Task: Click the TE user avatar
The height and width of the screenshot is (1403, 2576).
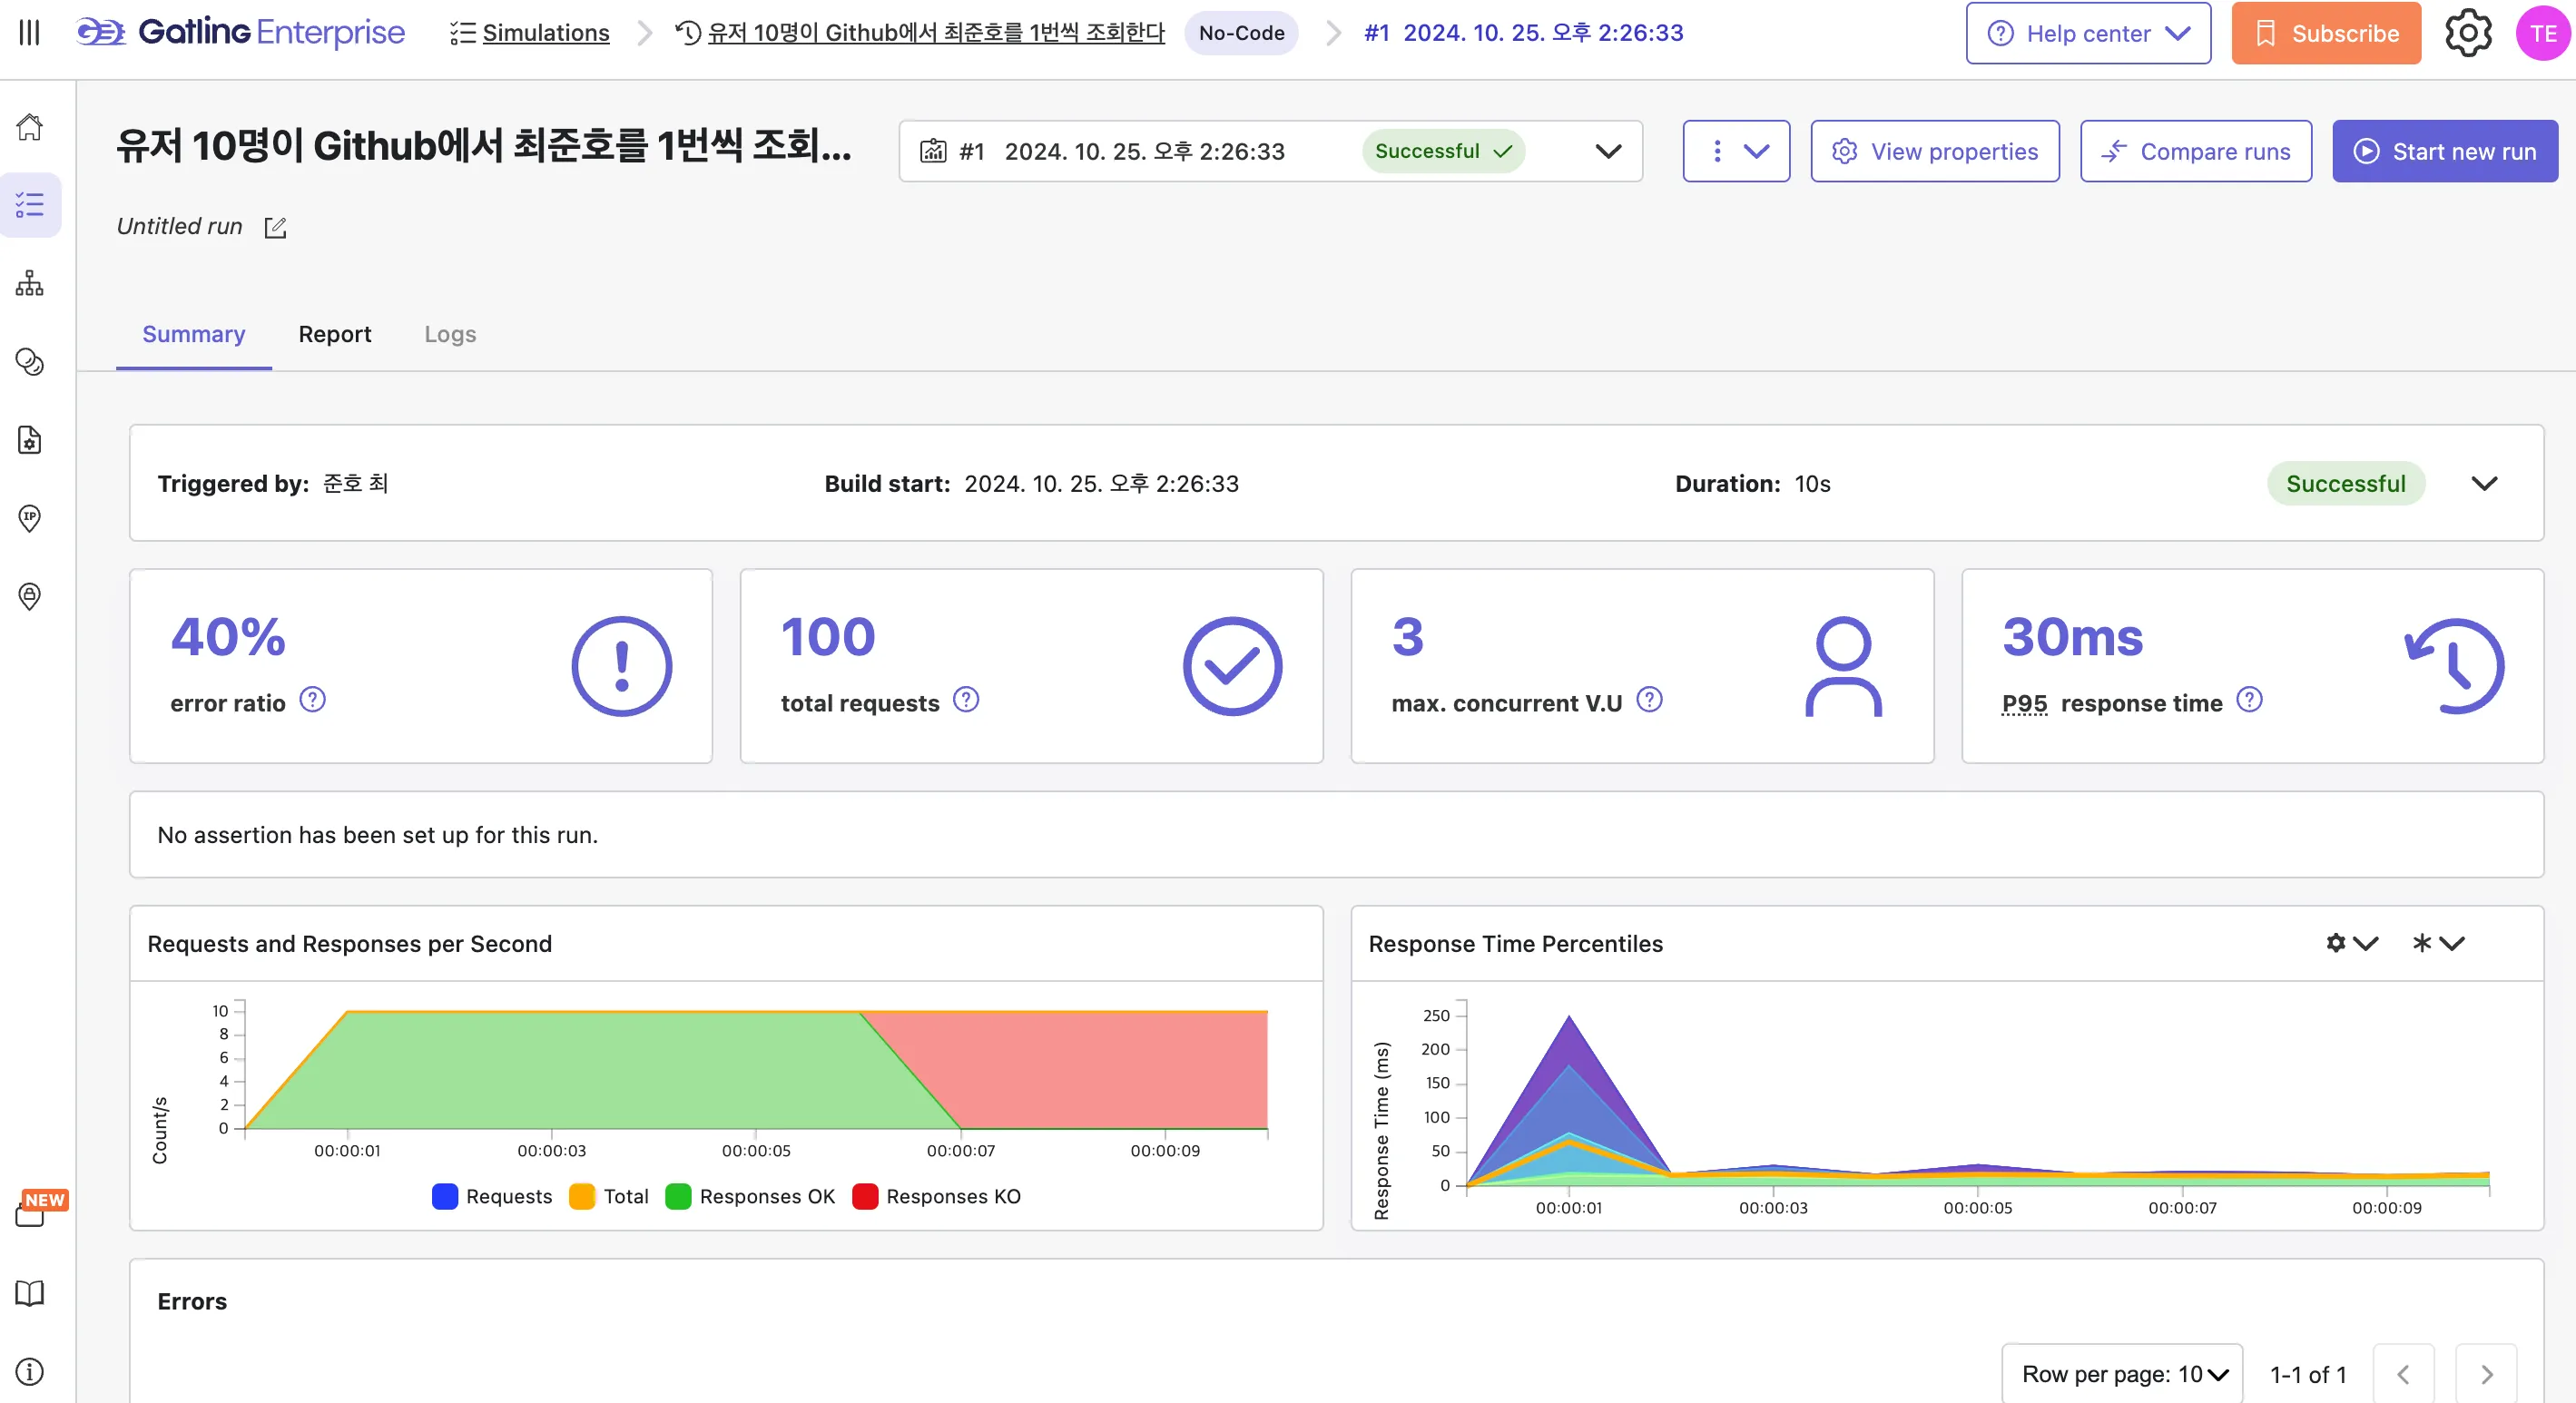Action: (x=2542, y=33)
